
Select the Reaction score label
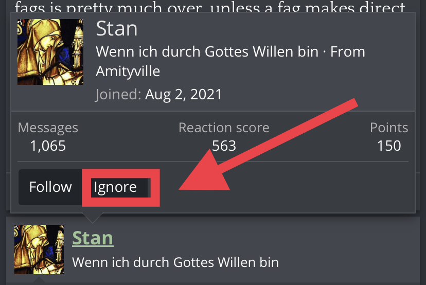point(224,128)
